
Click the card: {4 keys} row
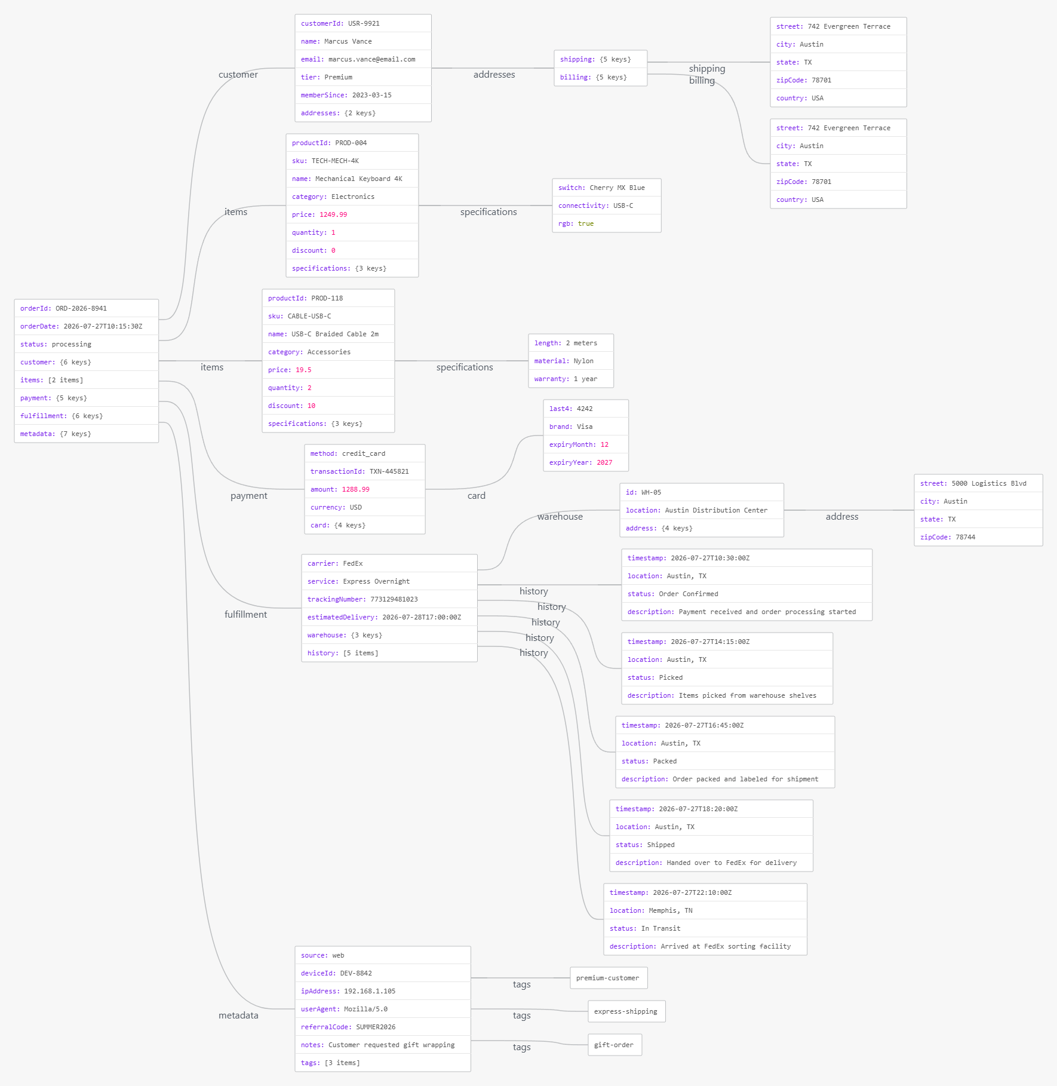pos(365,525)
